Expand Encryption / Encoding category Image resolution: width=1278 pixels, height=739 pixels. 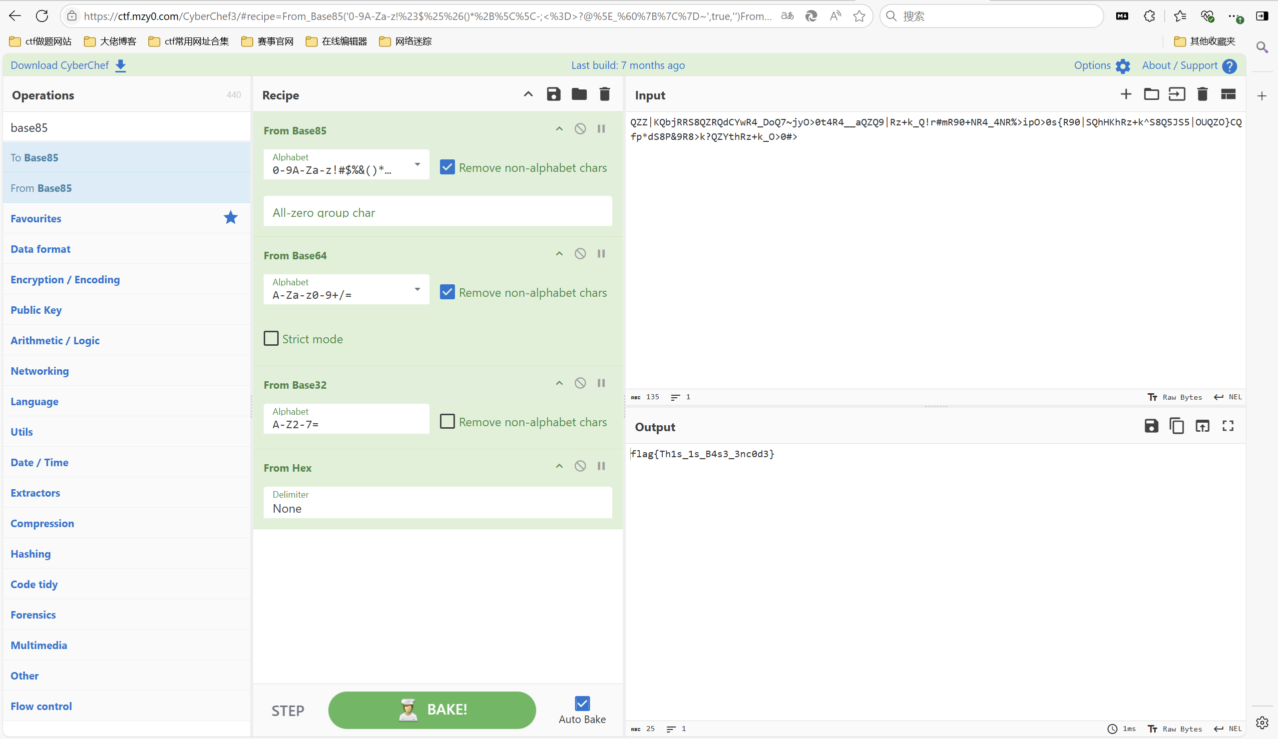(126, 280)
